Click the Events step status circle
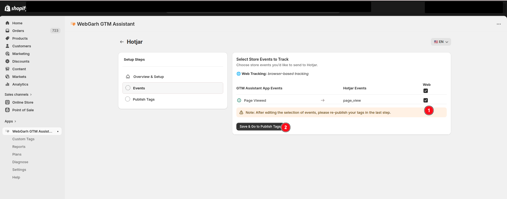Viewport: 507px width, 199px height. point(128,88)
